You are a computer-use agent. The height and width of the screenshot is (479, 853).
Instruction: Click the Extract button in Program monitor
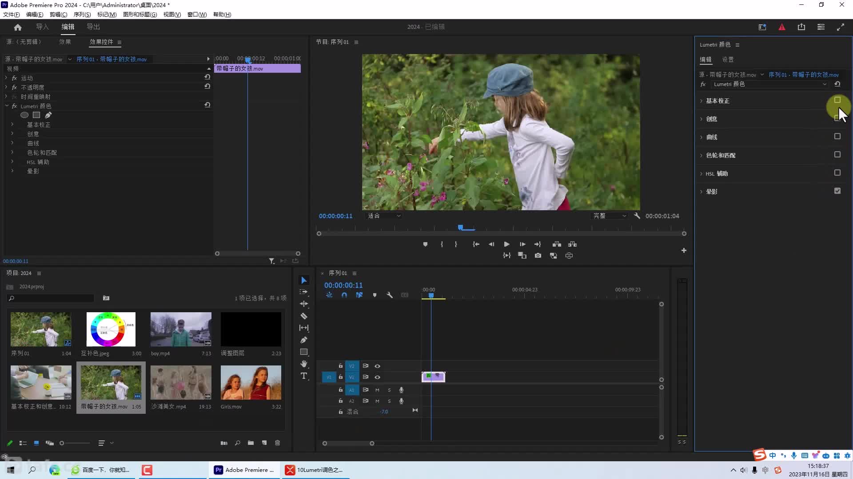[572, 244]
